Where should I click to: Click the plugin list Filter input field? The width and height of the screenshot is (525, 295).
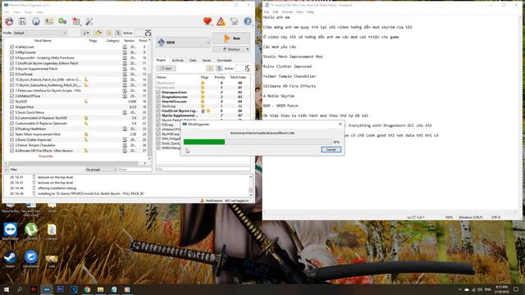203,170
